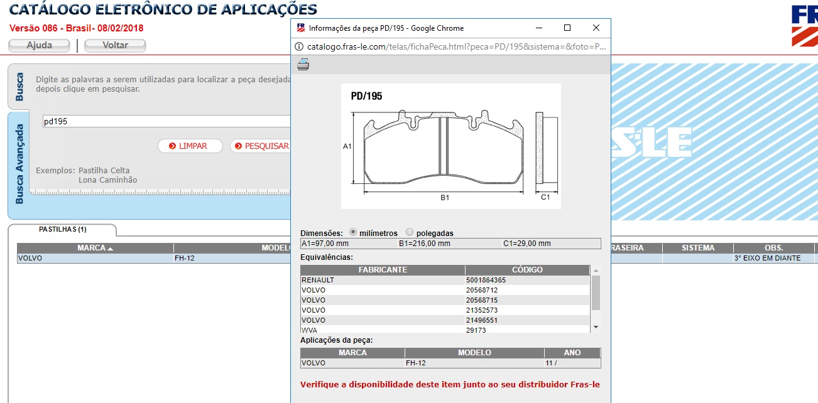Sort results by MARCA column header

click(x=95, y=248)
